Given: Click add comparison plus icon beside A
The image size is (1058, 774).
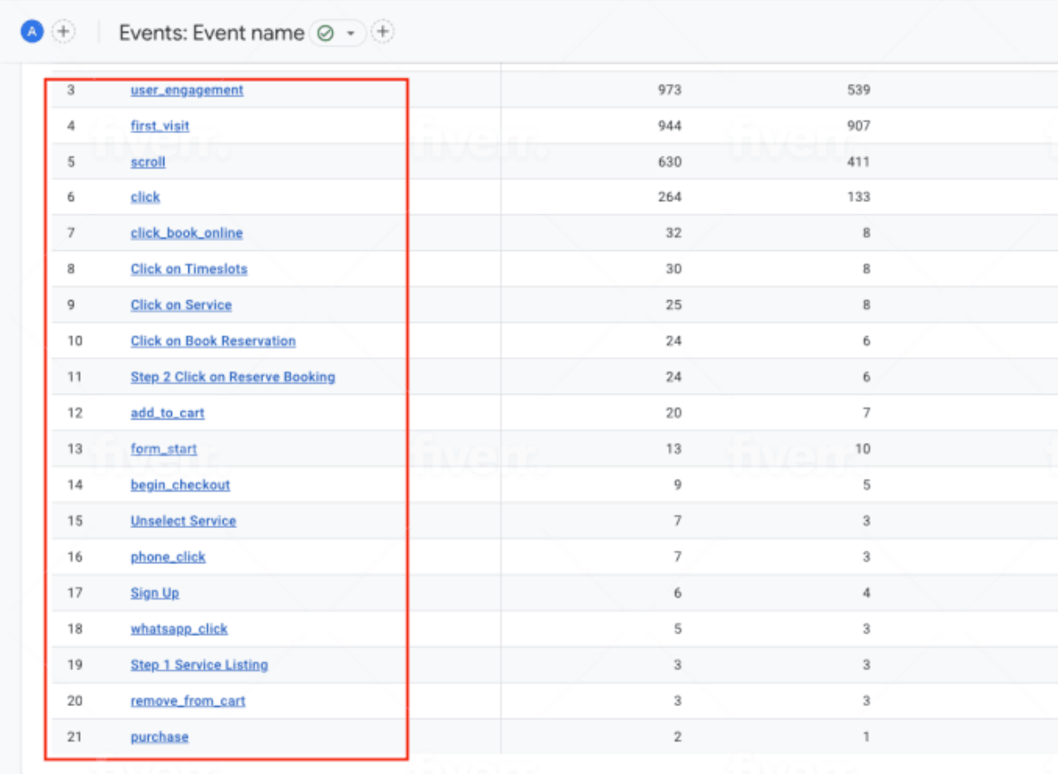Looking at the screenshot, I should 64,32.
